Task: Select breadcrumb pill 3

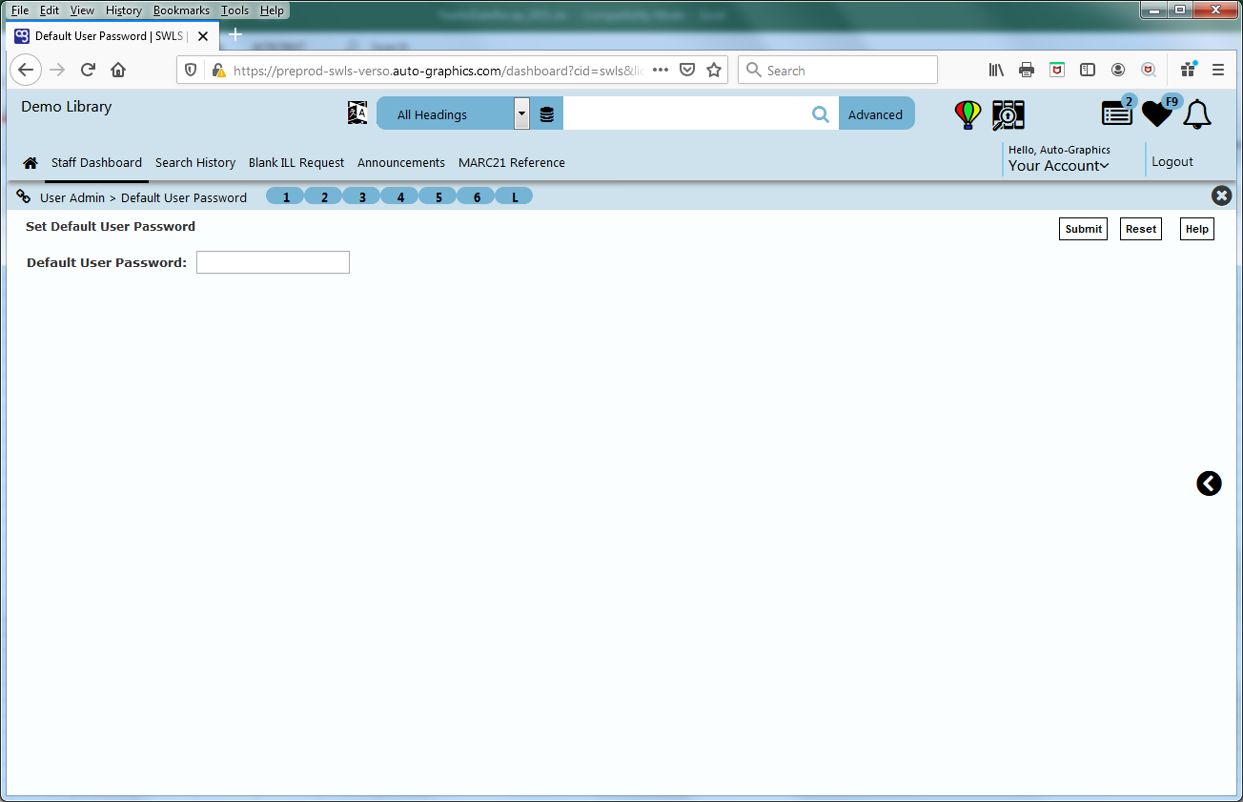Action: (x=362, y=196)
